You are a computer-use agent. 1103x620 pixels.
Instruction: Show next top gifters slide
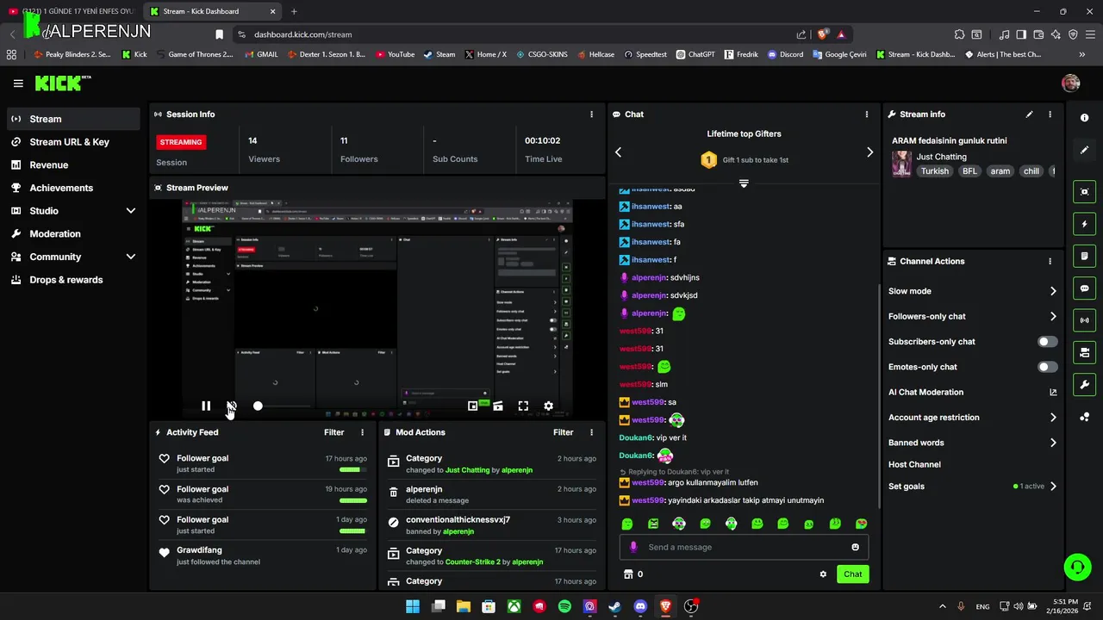(x=869, y=152)
